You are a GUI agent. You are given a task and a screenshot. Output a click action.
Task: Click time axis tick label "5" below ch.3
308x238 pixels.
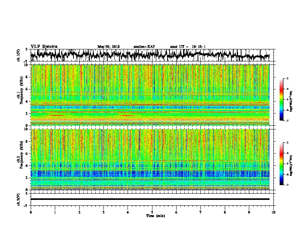(x=152, y=212)
